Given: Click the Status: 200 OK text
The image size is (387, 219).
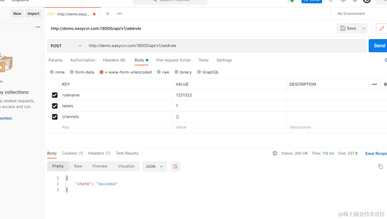Looking at the screenshot, I should click(294, 153).
